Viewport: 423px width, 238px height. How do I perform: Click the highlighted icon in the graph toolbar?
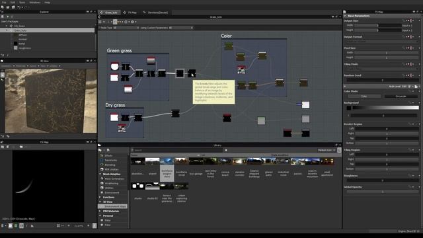pyautogui.click(x=115, y=22)
